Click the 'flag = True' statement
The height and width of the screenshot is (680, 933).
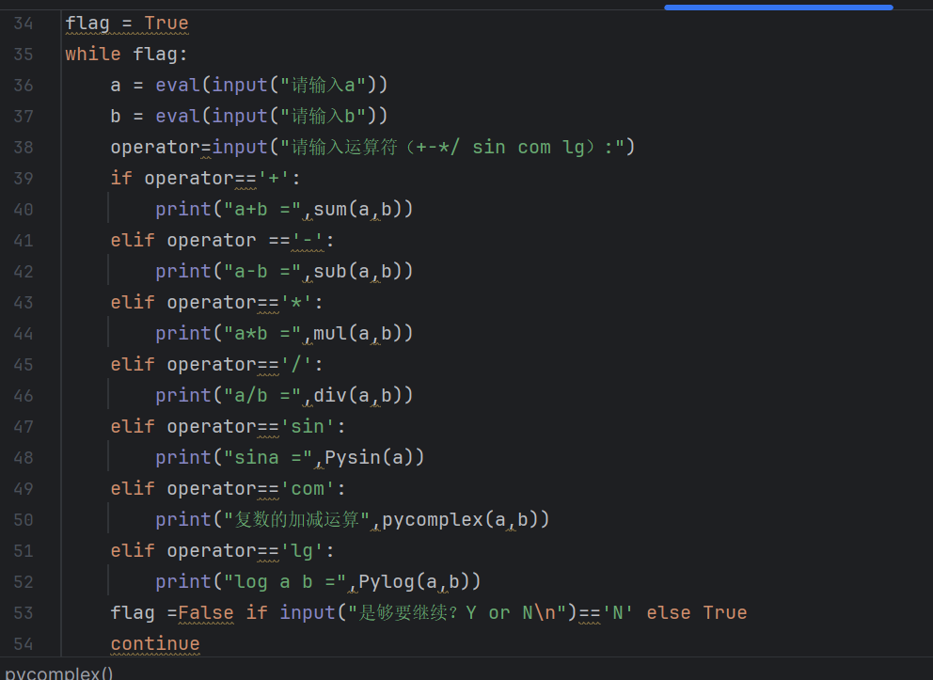click(127, 24)
